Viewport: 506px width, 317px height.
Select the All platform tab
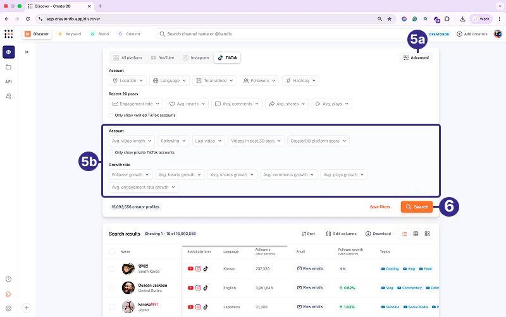pyautogui.click(x=128, y=57)
